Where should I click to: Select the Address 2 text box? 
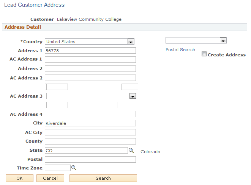click(x=90, y=69)
